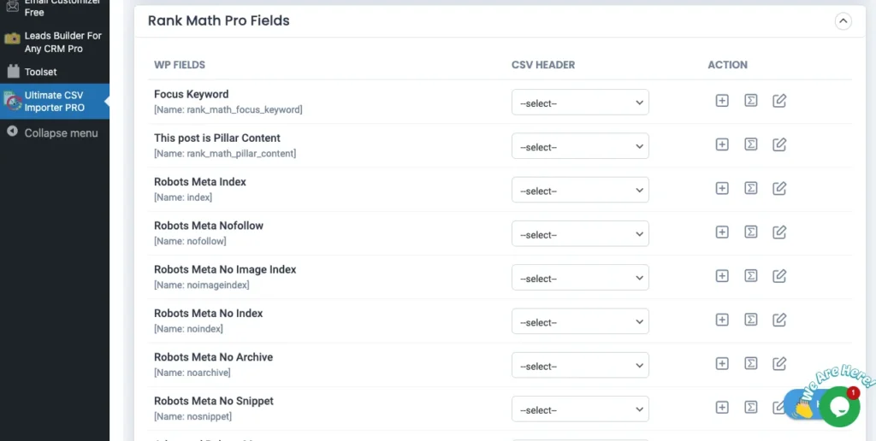
Task: Click the sigma icon for Robots Meta No Image Index
Action: coord(750,275)
